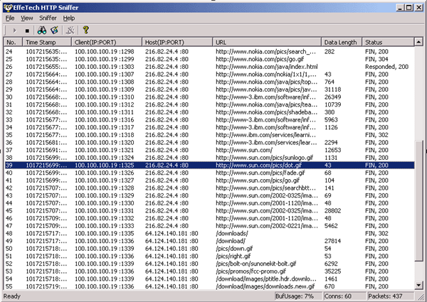Sort by the Host(IP:PORT) column header
The width and height of the screenshot is (427, 302).
(x=177, y=42)
